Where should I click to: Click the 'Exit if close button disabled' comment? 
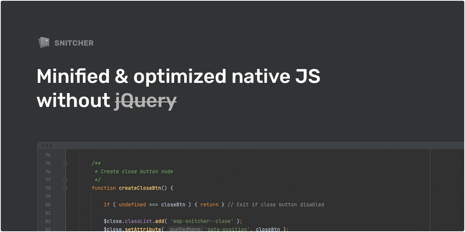276,205
